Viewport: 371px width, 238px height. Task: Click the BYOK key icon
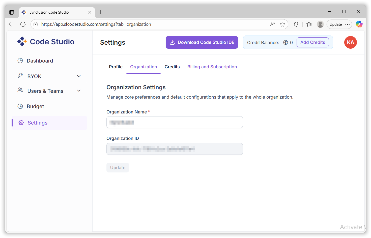[x=20, y=76]
